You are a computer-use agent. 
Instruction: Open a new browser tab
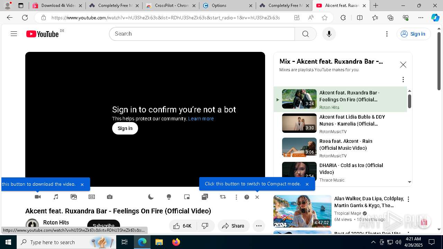(x=376, y=6)
